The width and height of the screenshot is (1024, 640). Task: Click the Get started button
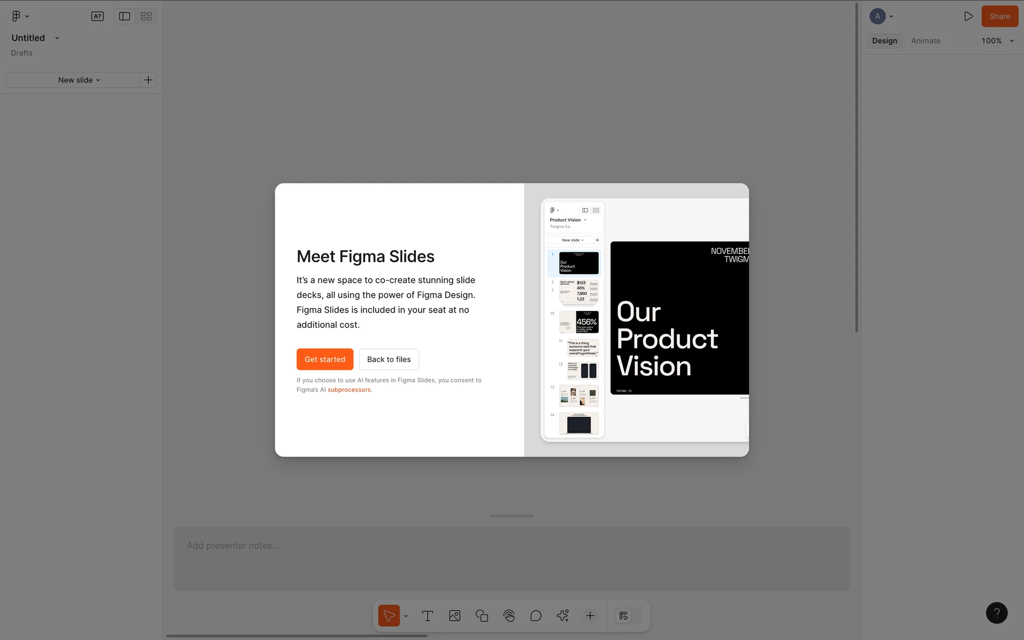pyautogui.click(x=324, y=359)
